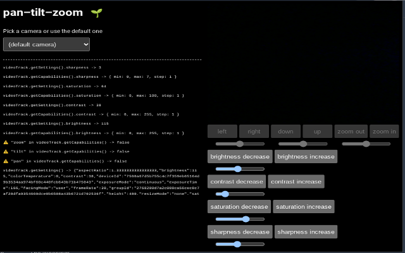
Task: Click the saturation decrease button
Action: tap(239, 207)
